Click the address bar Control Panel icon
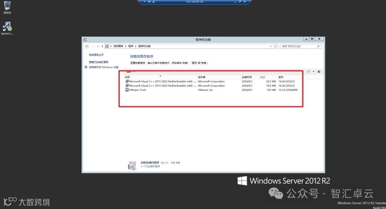The image size is (386, 209). [107, 46]
